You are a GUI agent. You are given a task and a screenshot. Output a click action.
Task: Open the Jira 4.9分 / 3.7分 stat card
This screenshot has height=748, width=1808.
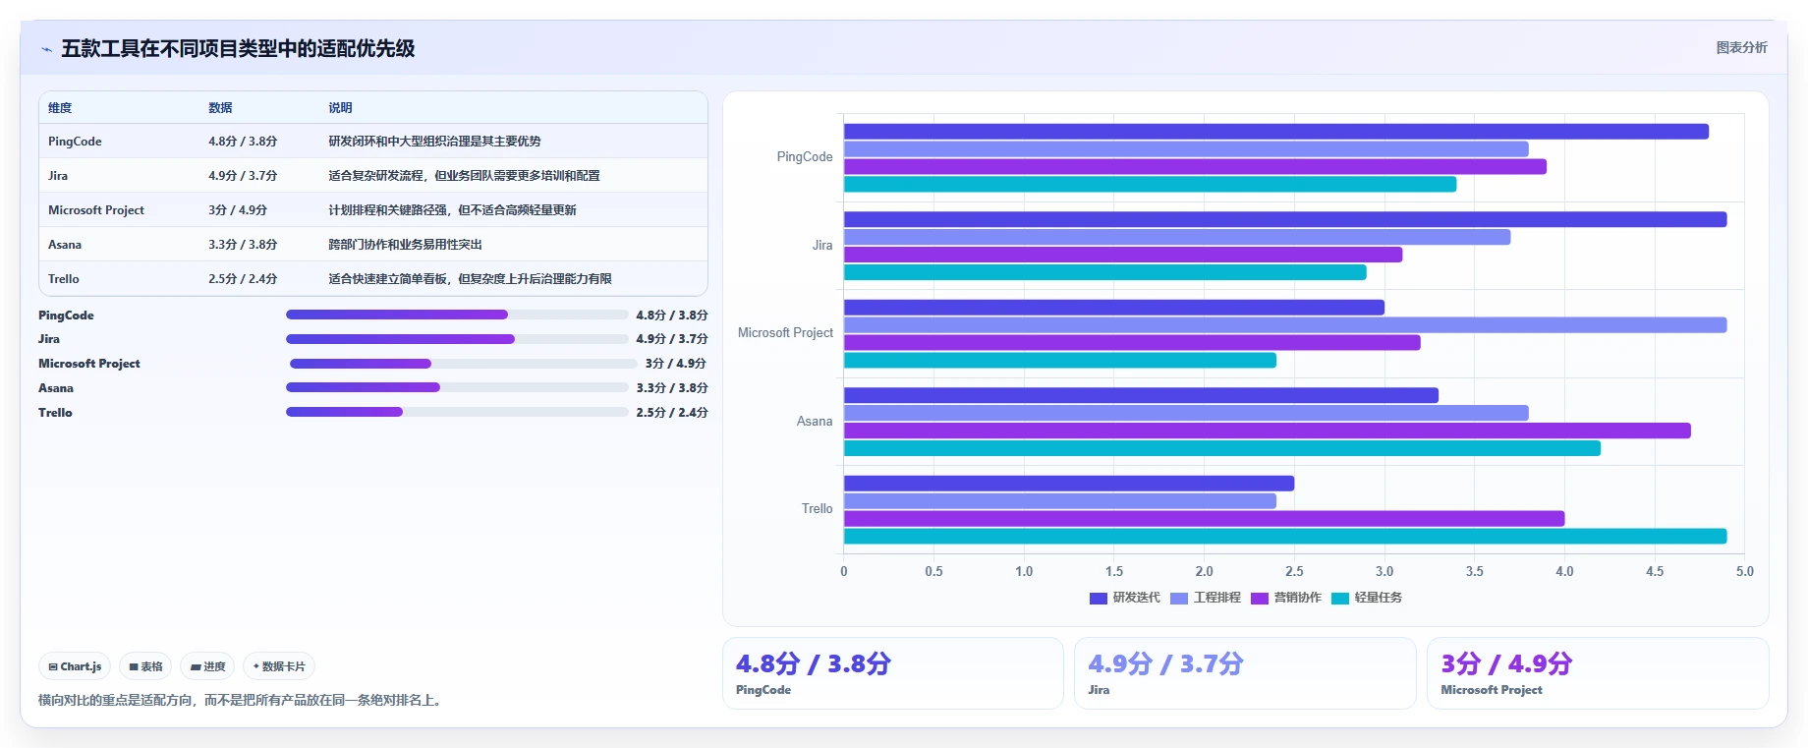[x=1245, y=673]
